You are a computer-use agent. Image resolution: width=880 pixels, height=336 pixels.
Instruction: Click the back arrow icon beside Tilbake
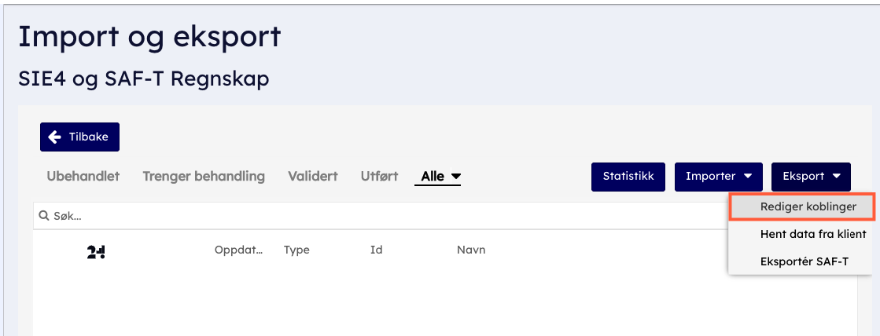click(x=55, y=137)
